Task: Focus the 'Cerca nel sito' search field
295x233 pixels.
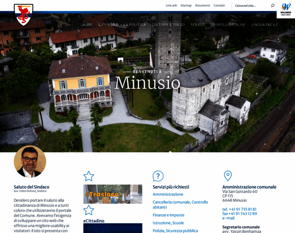Action: (251, 5)
